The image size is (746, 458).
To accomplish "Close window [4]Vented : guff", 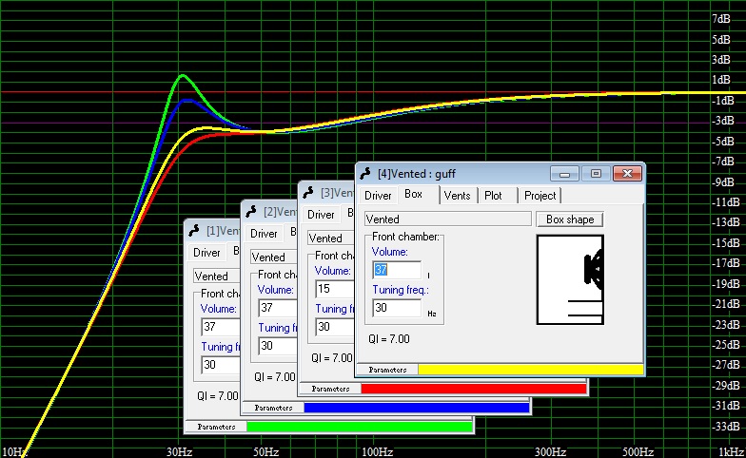I will [627, 174].
